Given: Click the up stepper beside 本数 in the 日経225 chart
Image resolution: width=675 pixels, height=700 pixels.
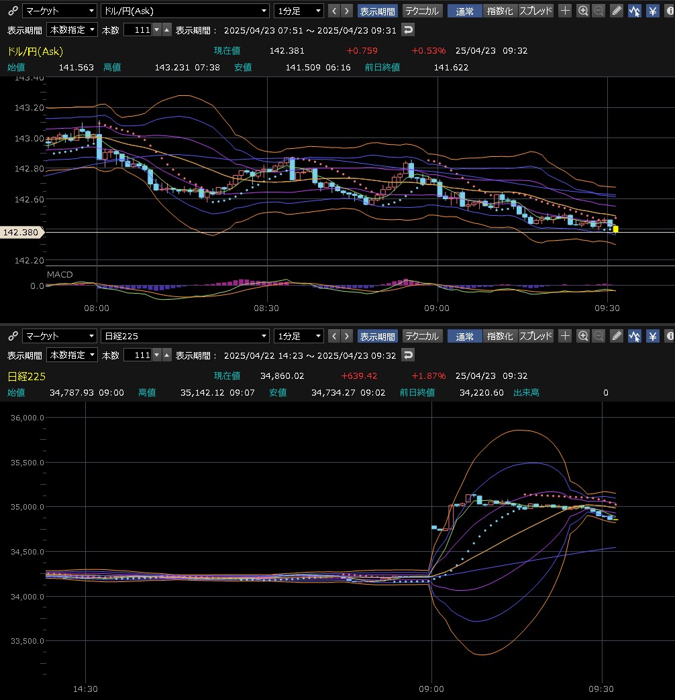Looking at the screenshot, I should pyautogui.click(x=166, y=355).
